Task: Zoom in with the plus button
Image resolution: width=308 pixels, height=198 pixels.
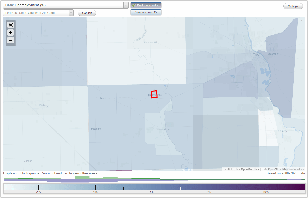Action: coord(11,33)
